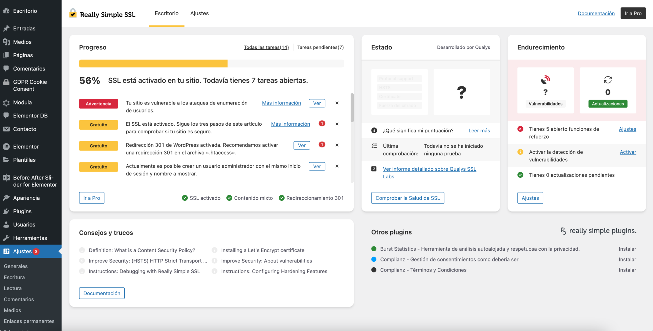Open tip 'Instructions: Debugging with Really Simple SSL'

[144, 271]
